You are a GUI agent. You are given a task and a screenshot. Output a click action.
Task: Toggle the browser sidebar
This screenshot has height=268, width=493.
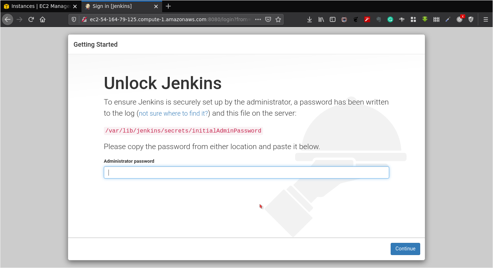point(333,19)
